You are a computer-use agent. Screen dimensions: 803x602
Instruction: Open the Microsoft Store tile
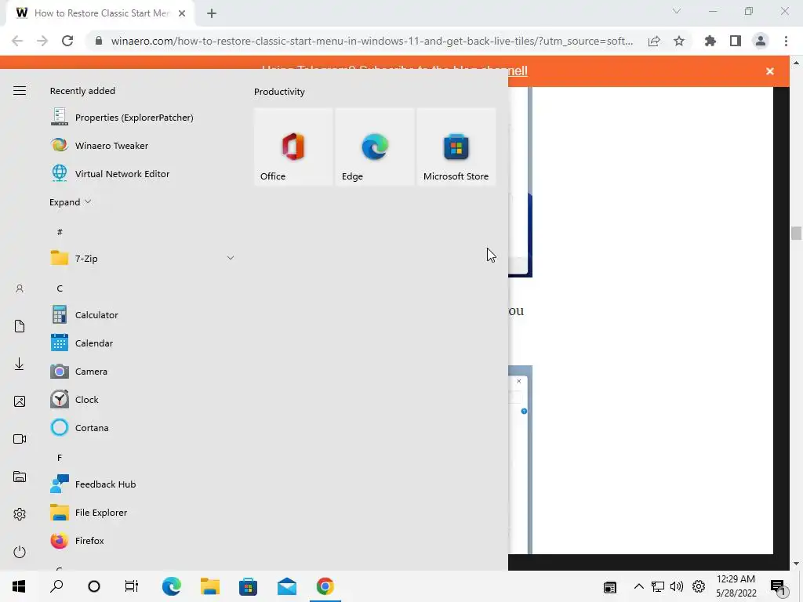456,147
